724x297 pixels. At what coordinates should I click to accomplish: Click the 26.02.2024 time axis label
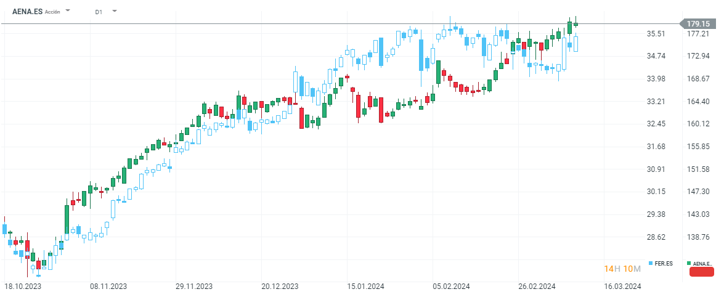click(537, 287)
